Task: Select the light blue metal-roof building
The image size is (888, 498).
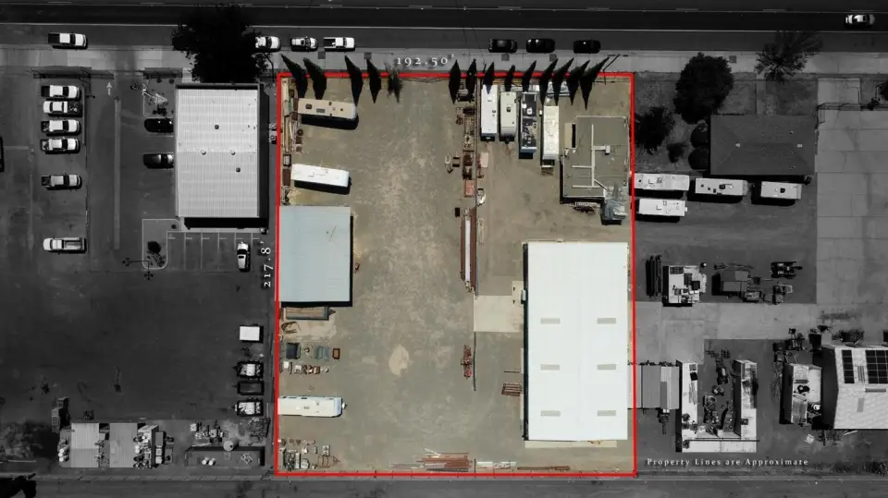Action: click(x=315, y=254)
